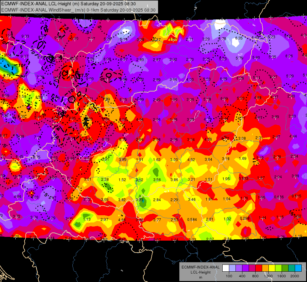
Task: Click the dark green legend swatch
Action: 285,268
